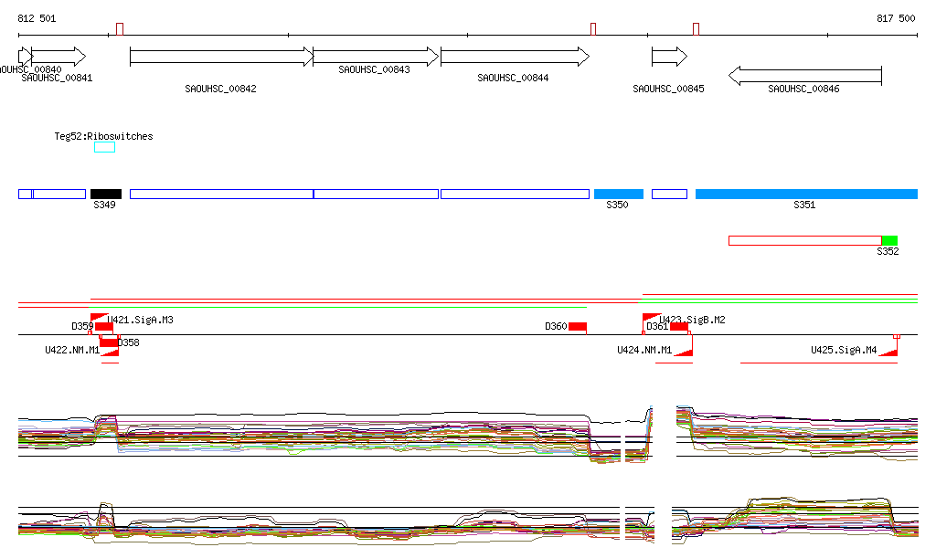The image size is (936, 558).
Task: Select the SAOUHSC_00841 gene arrow
Action: coord(58,57)
